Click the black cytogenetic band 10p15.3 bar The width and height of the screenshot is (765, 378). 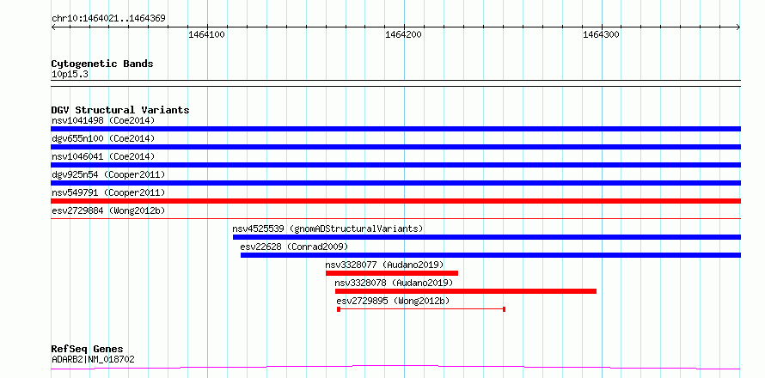(x=395, y=83)
